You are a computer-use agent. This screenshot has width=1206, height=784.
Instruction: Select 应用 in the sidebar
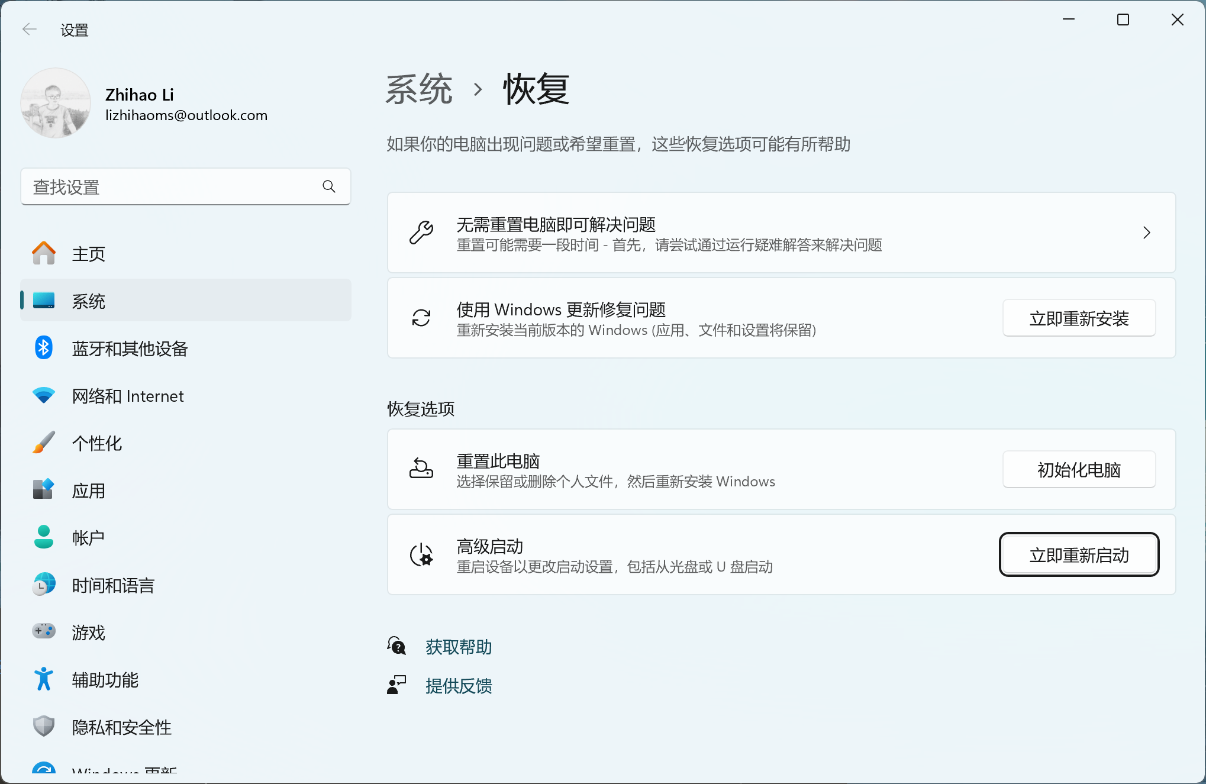click(x=89, y=491)
